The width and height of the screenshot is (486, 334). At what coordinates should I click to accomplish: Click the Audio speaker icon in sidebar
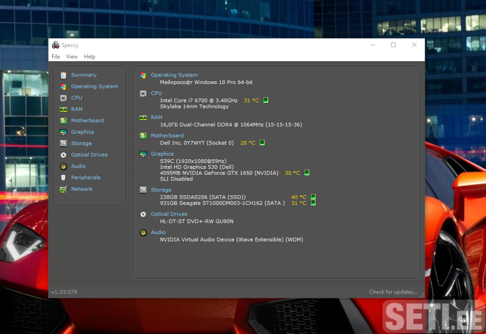(63, 166)
